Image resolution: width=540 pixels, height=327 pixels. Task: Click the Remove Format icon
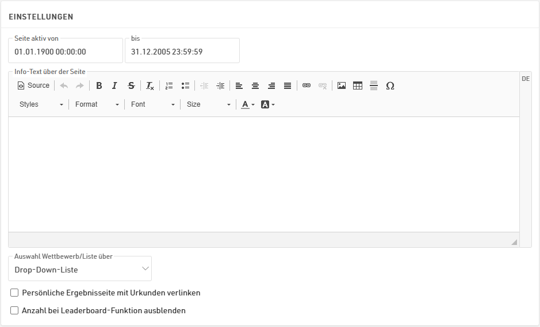pos(150,85)
